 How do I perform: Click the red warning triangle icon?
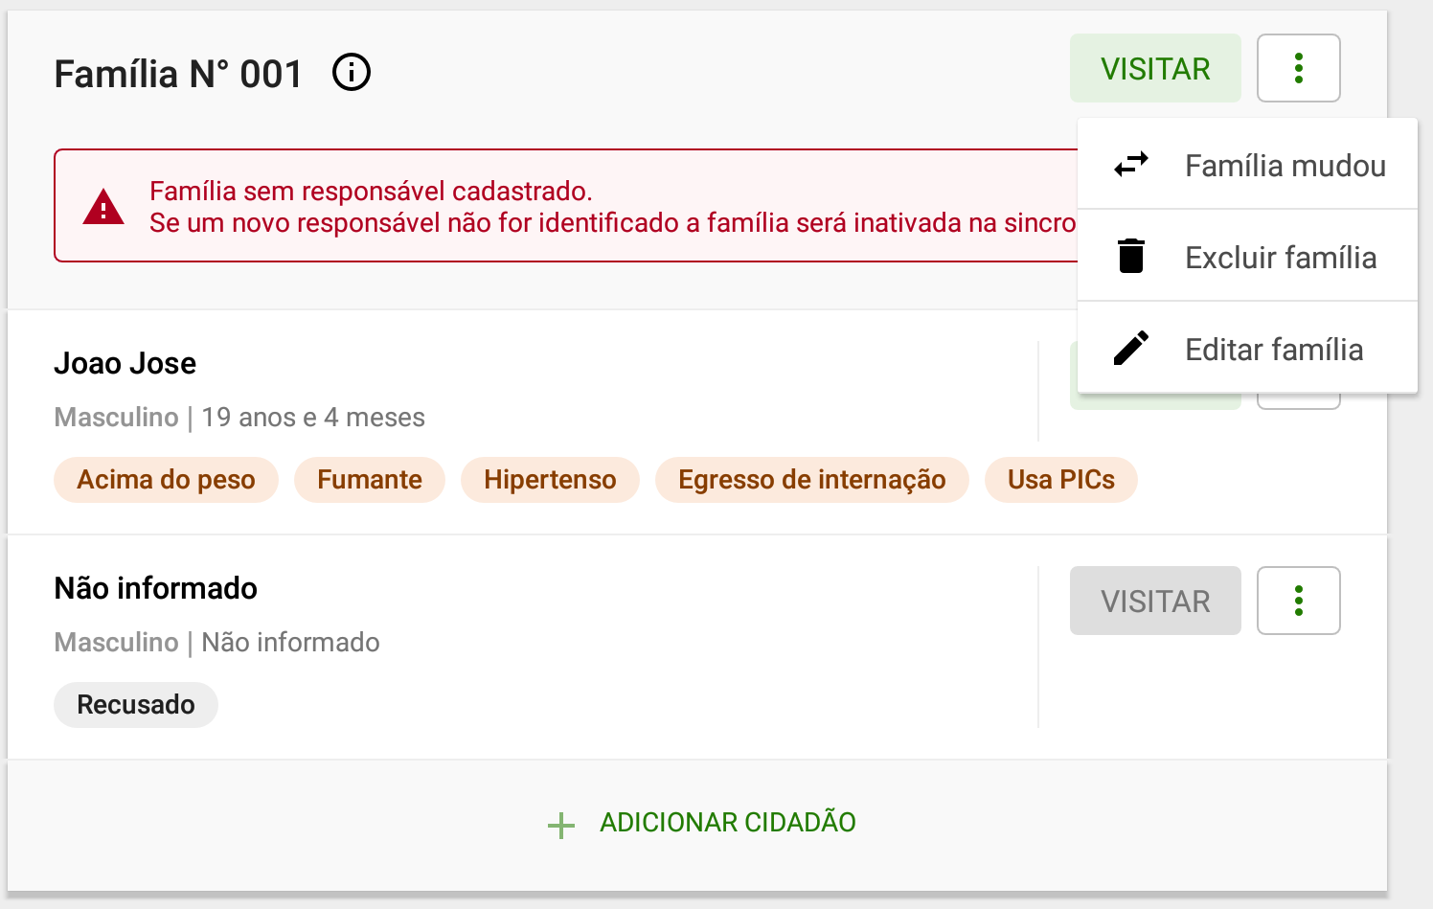103,206
